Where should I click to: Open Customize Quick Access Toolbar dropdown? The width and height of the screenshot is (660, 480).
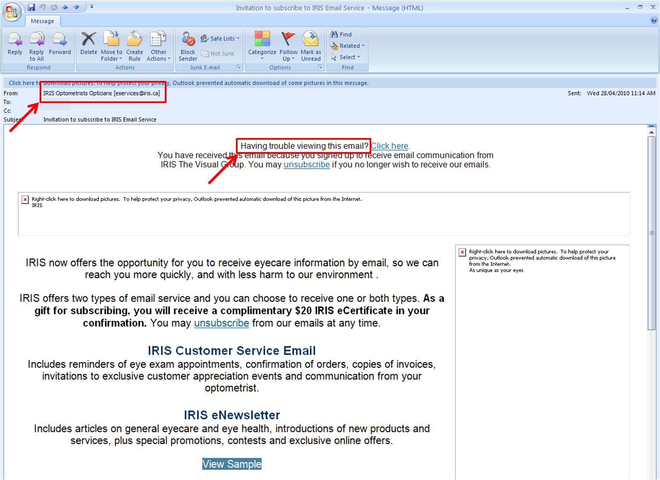[92, 7]
